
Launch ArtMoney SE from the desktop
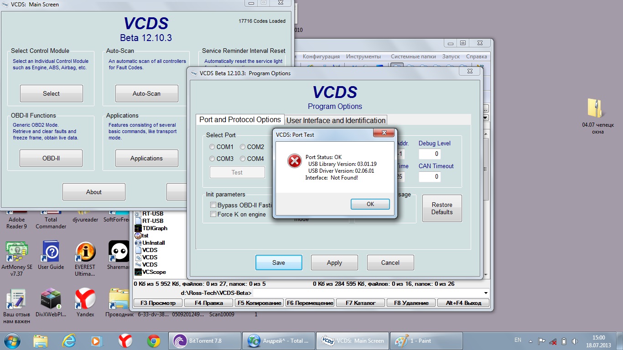16,252
